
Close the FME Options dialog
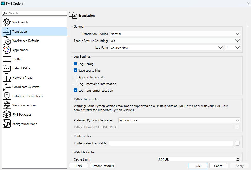(x=248, y=3)
